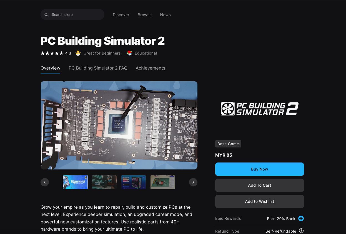The width and height of the screenshot is (346, 234).
Task: Click the Add To Cart button
Action: (260, 185)
